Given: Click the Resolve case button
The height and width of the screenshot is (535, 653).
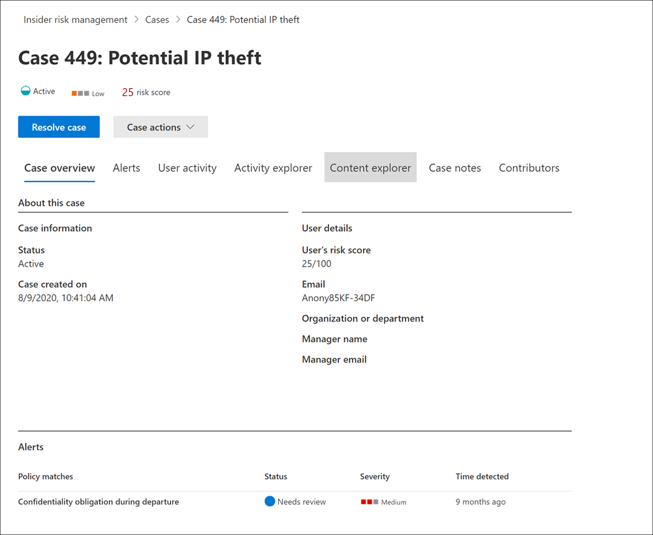Looking at the screenshot, I should click(59, 127).
